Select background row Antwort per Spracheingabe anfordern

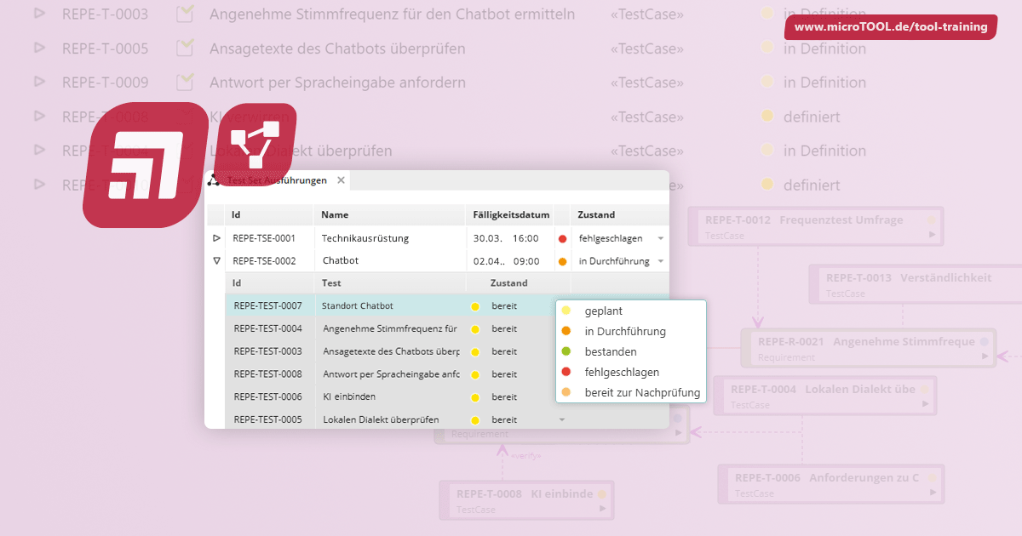pyautogui.click(x=337, y=83)
